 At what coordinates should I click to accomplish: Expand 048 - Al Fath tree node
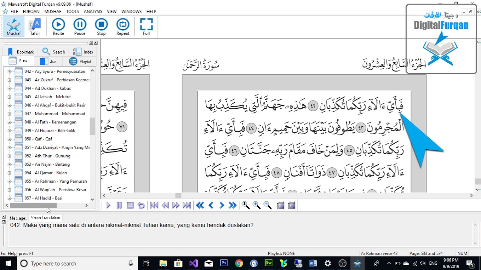tap(9, 122)
